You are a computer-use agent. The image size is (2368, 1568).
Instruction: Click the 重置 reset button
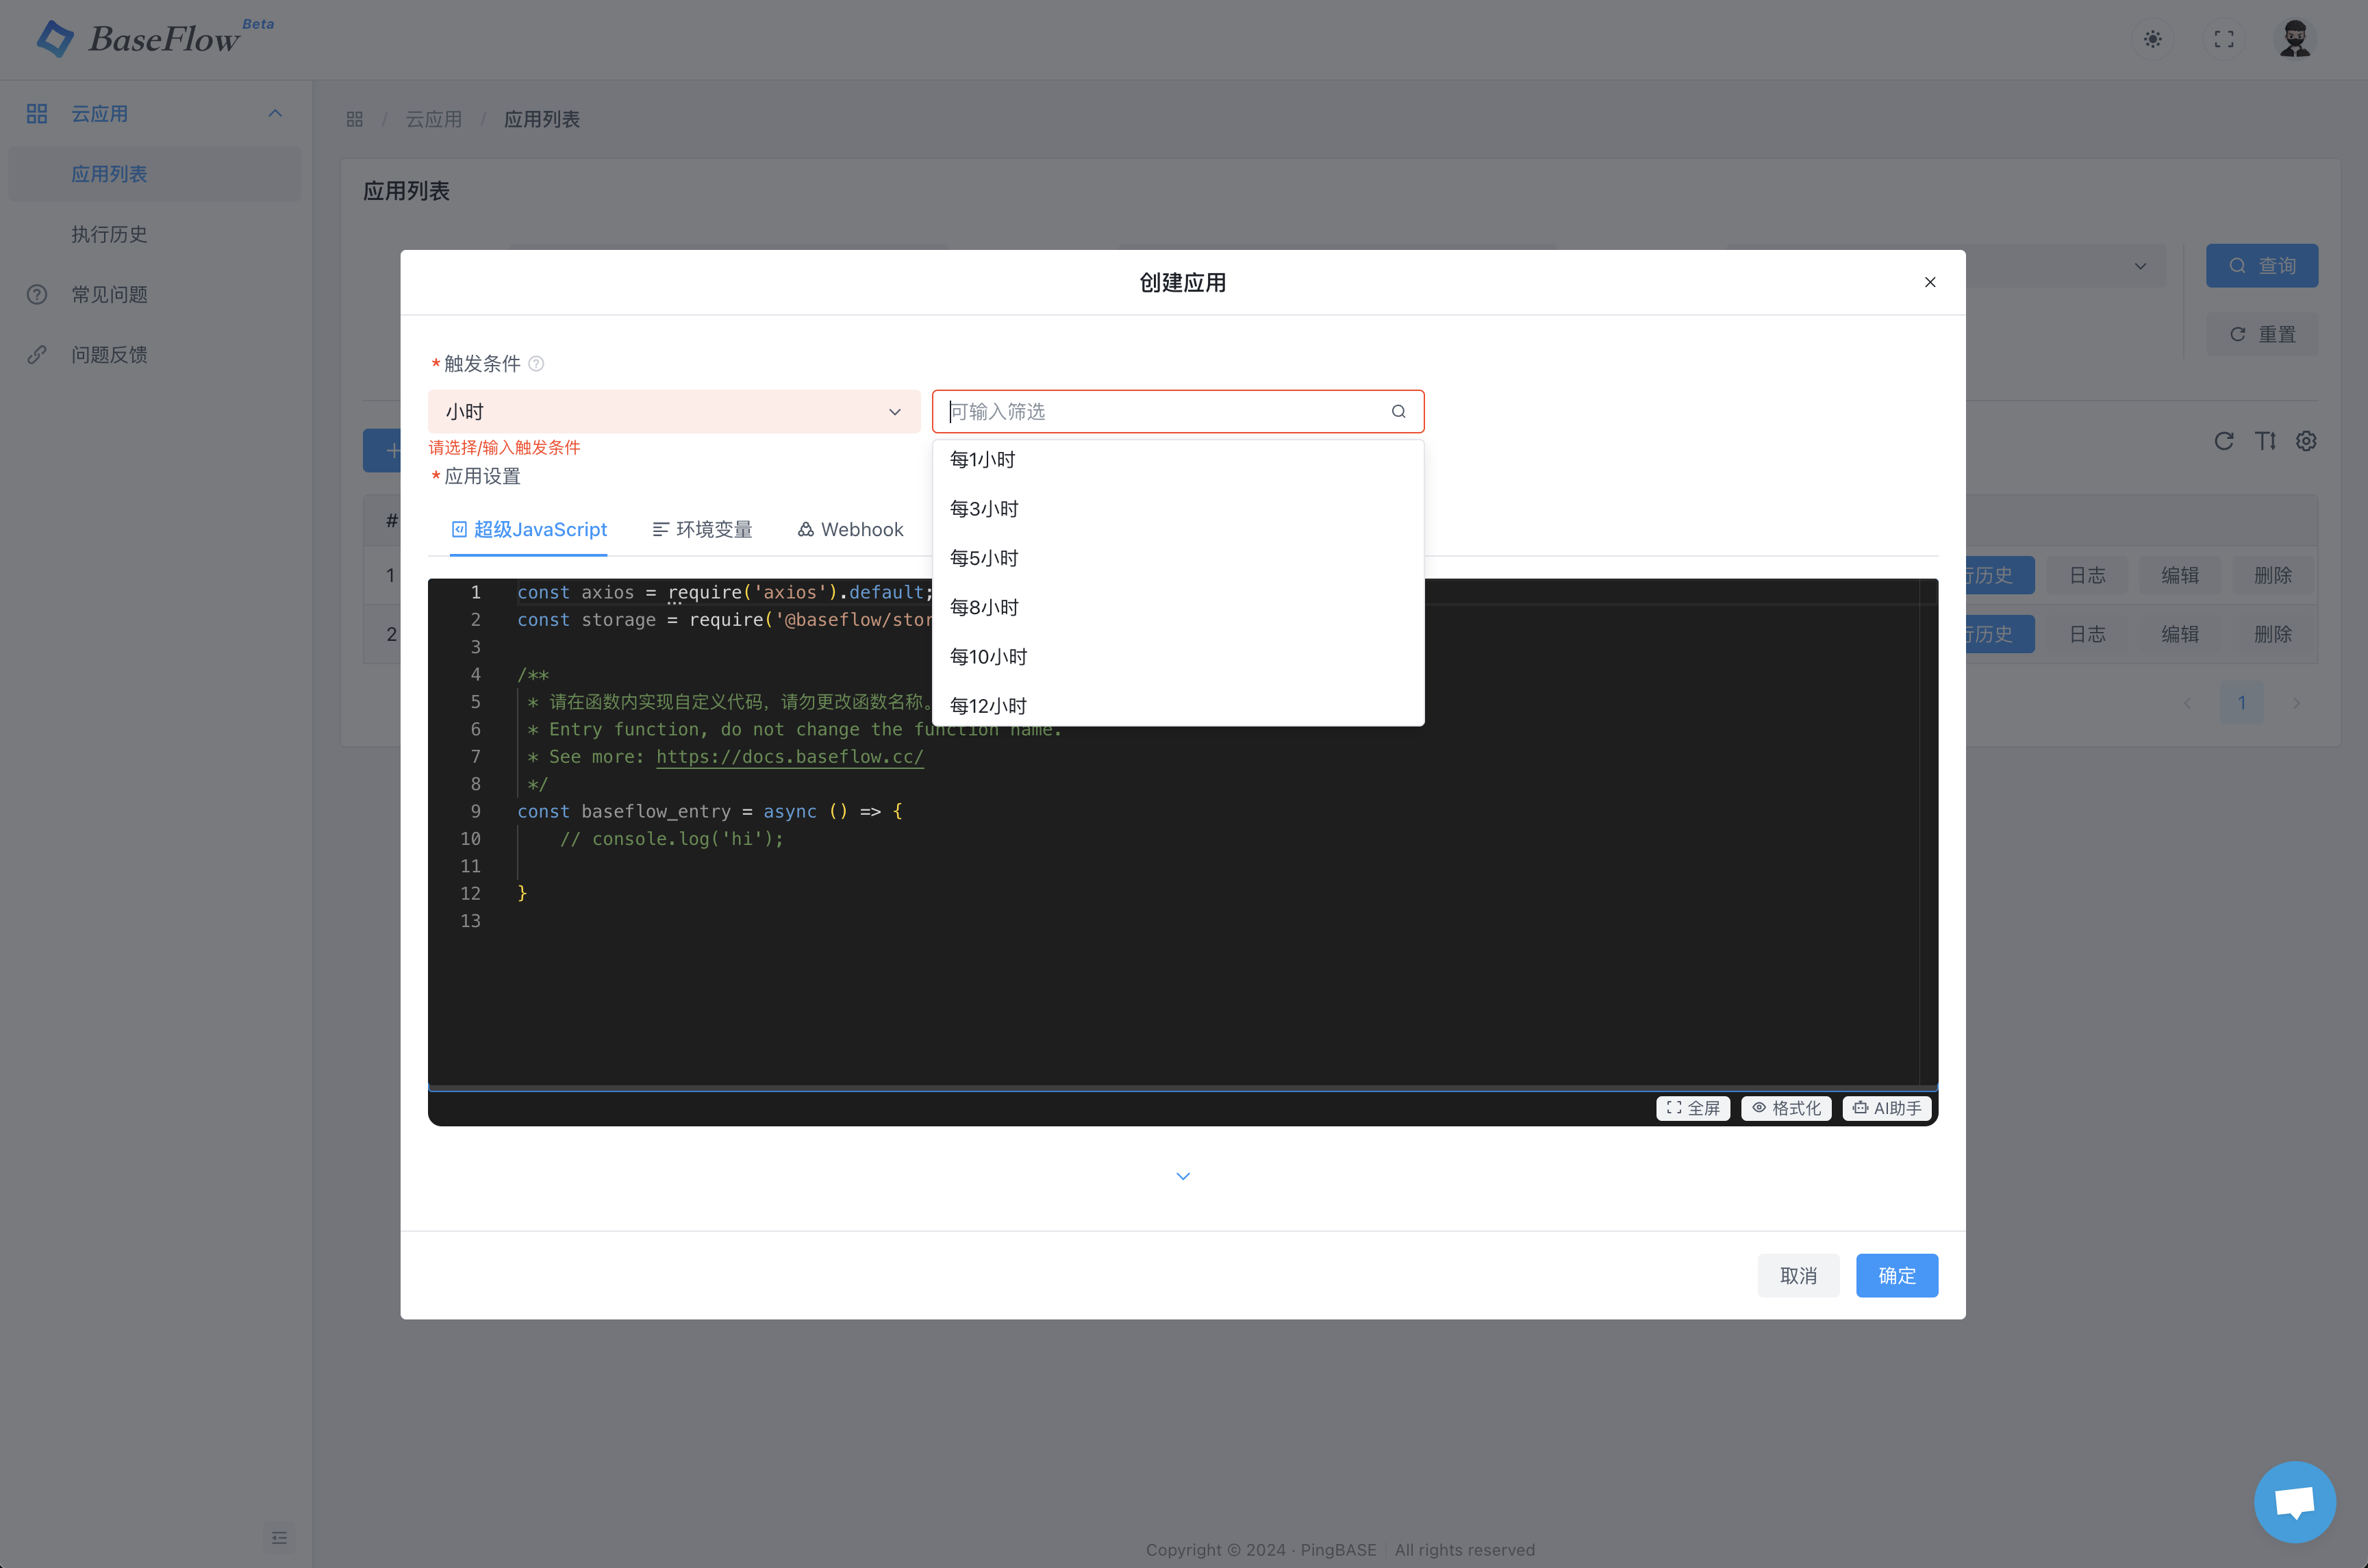pyautogui.click(x=2261, y=334)
